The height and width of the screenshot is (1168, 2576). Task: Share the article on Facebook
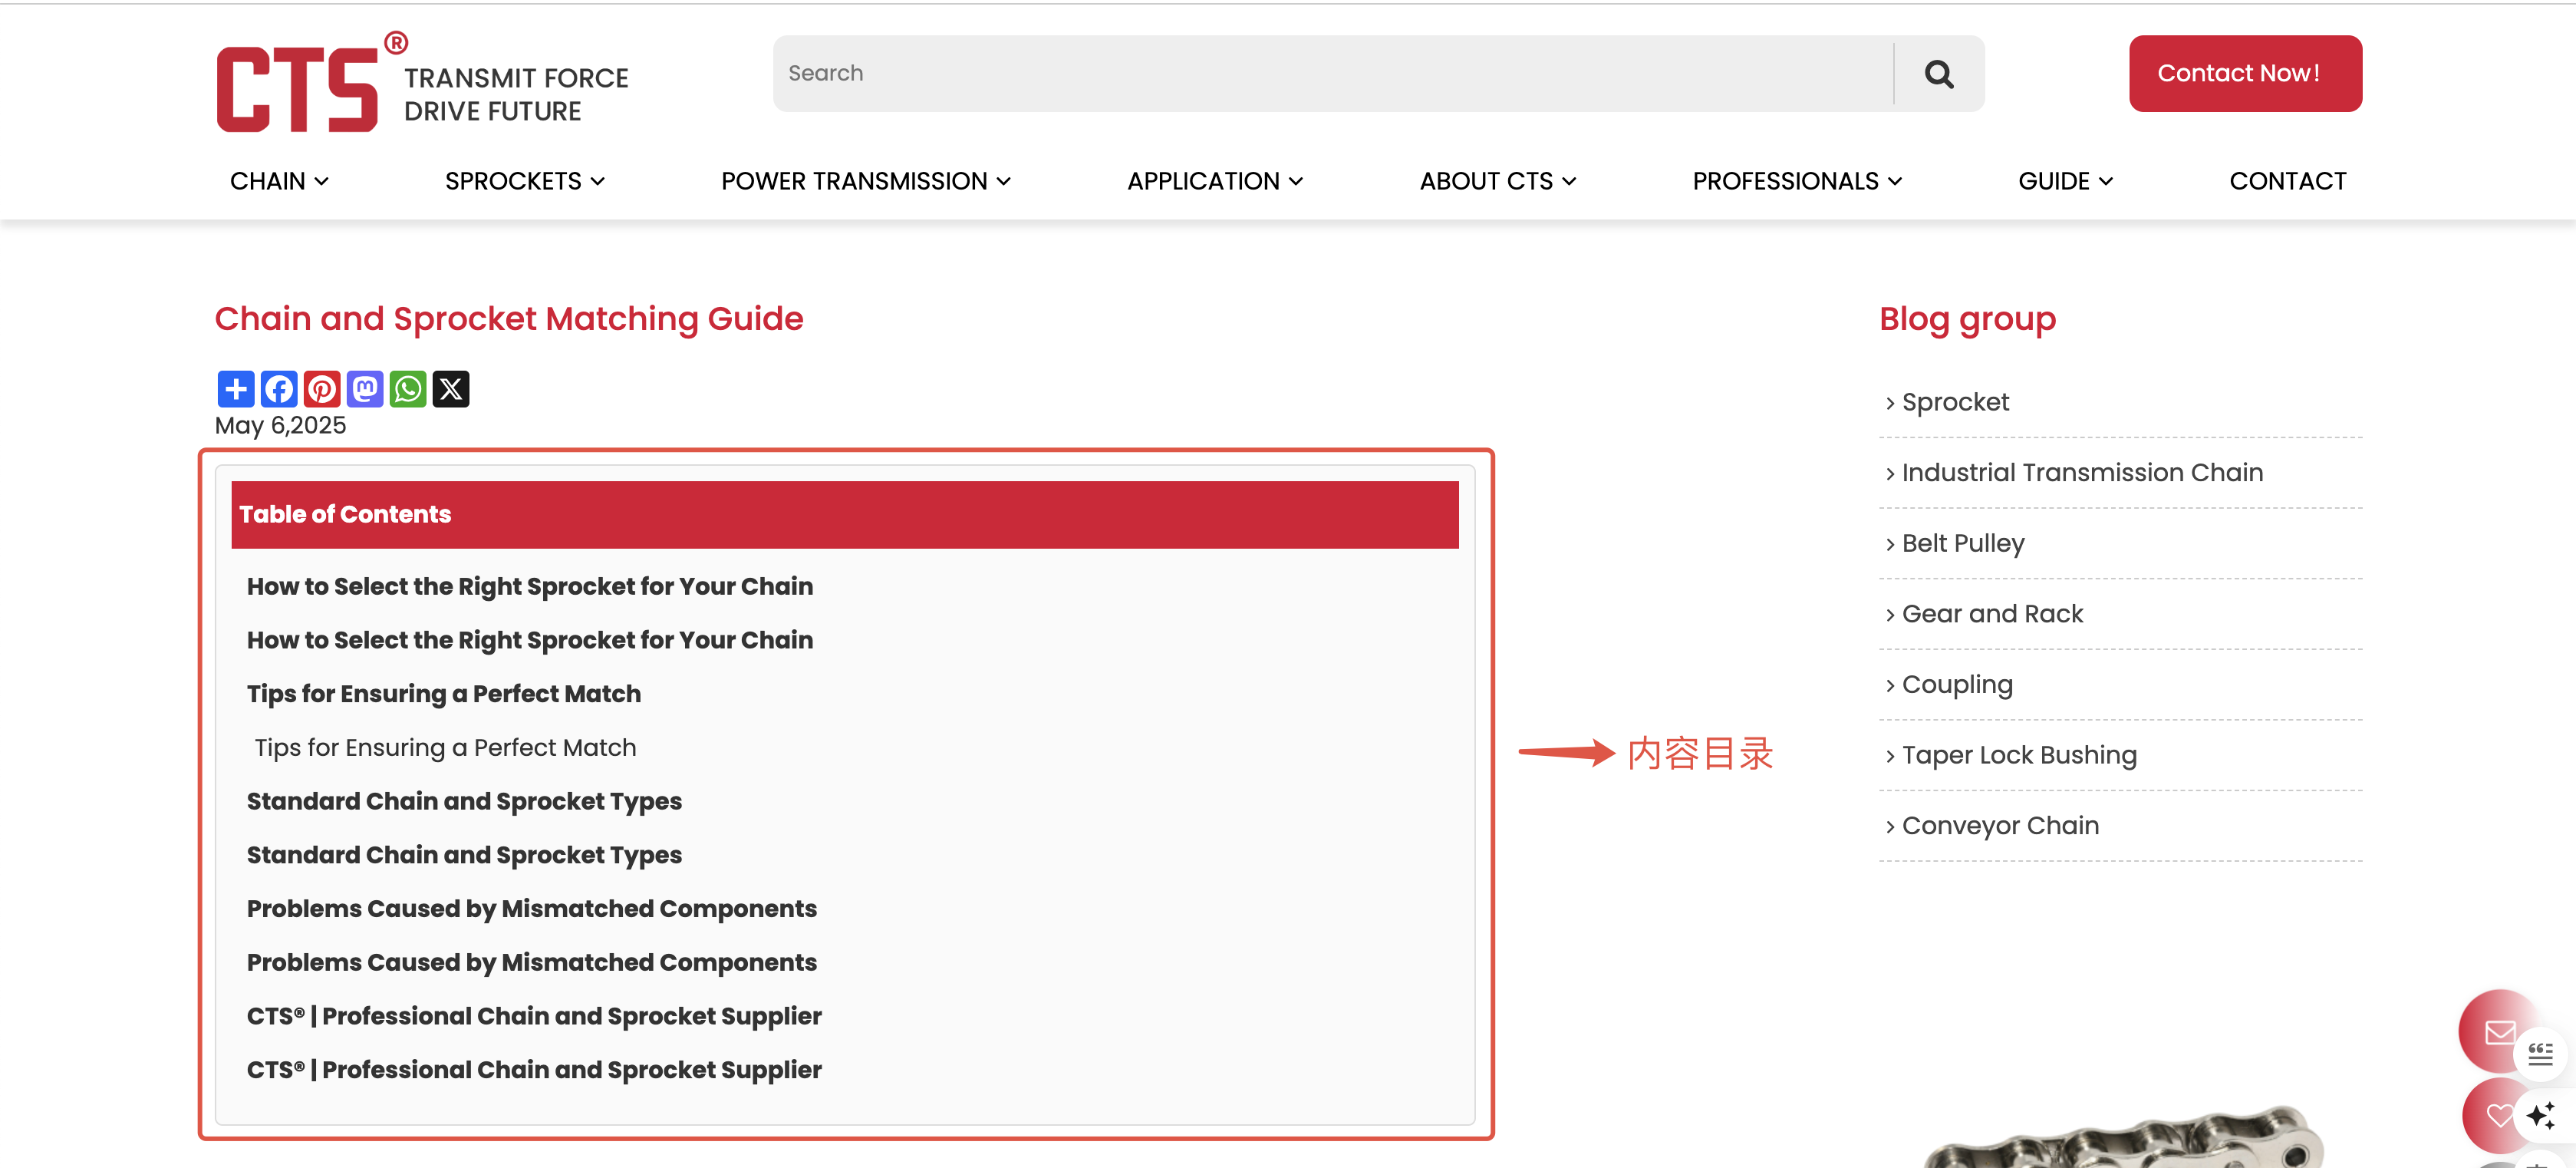(x=279, y=389)
